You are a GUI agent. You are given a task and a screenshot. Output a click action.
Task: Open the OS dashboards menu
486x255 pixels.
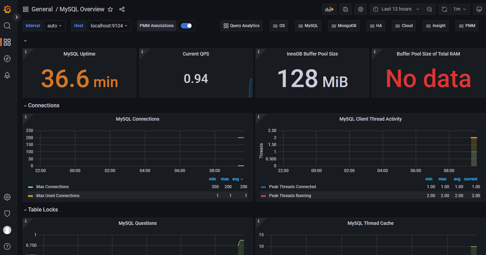[x=279, y=26]
